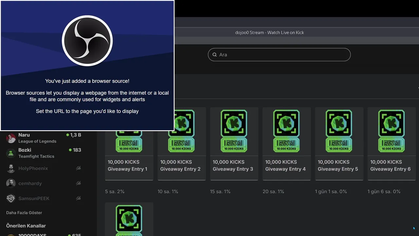Open Bozki's channel avatar
This screenshot has width=419, height=236.
(x=11, y=153)
